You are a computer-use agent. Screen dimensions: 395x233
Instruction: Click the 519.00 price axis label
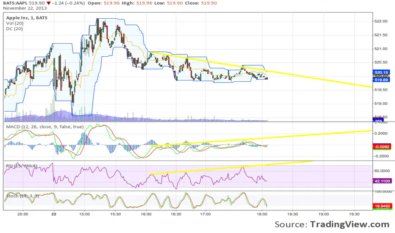(381, 103)
